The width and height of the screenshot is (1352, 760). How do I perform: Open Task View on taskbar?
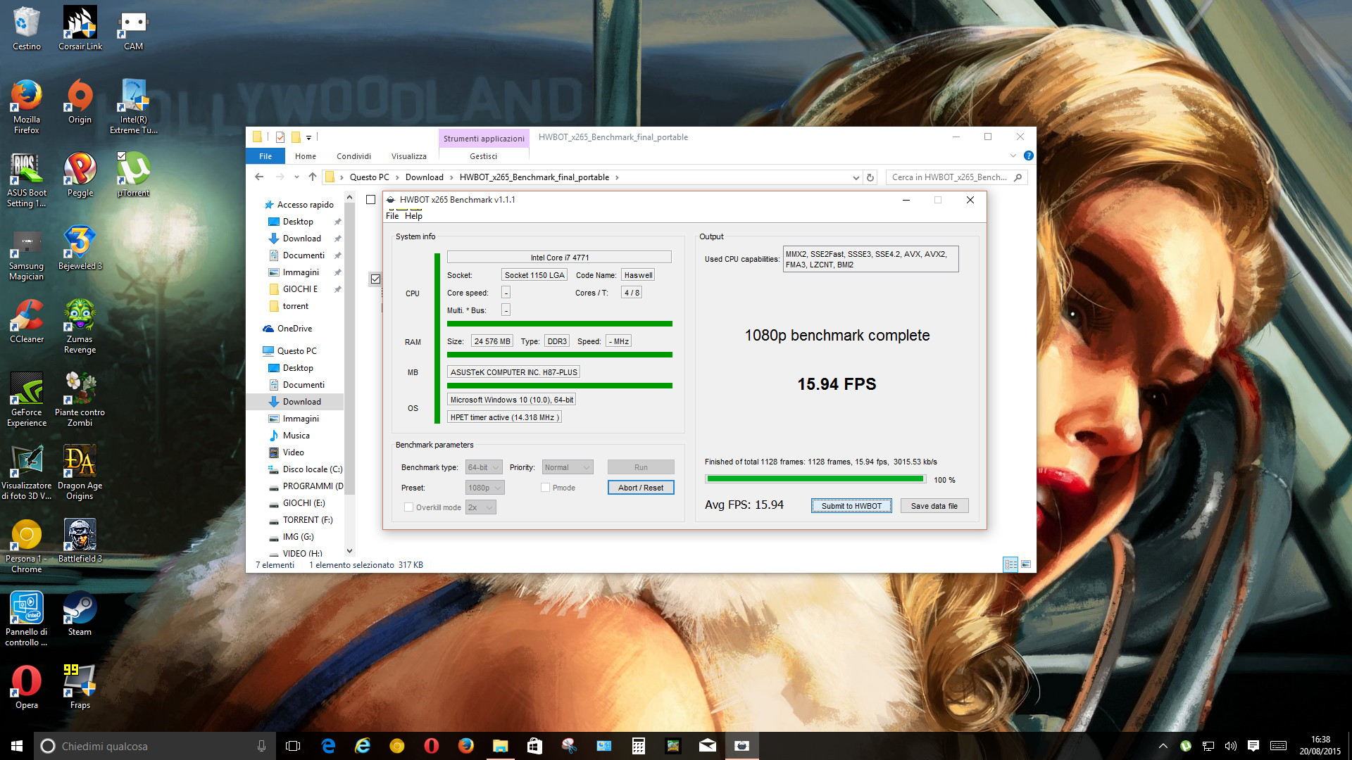tap(293, 746)
